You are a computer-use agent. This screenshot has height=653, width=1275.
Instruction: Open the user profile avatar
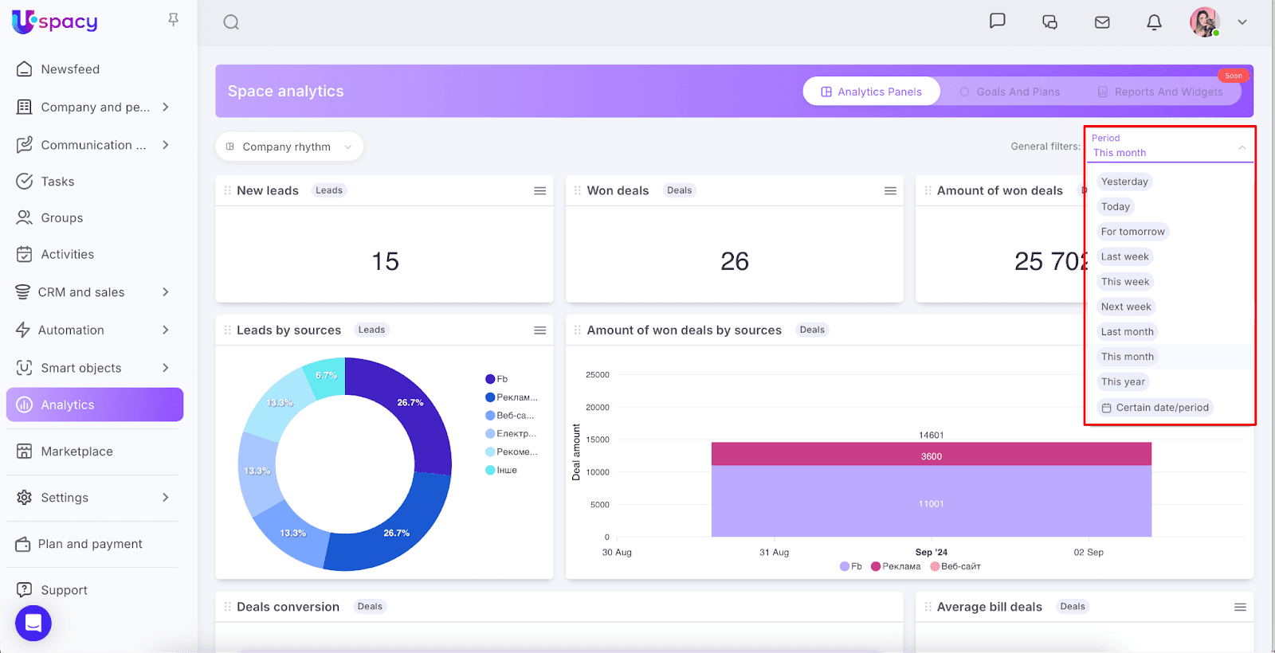[1204, 22]
